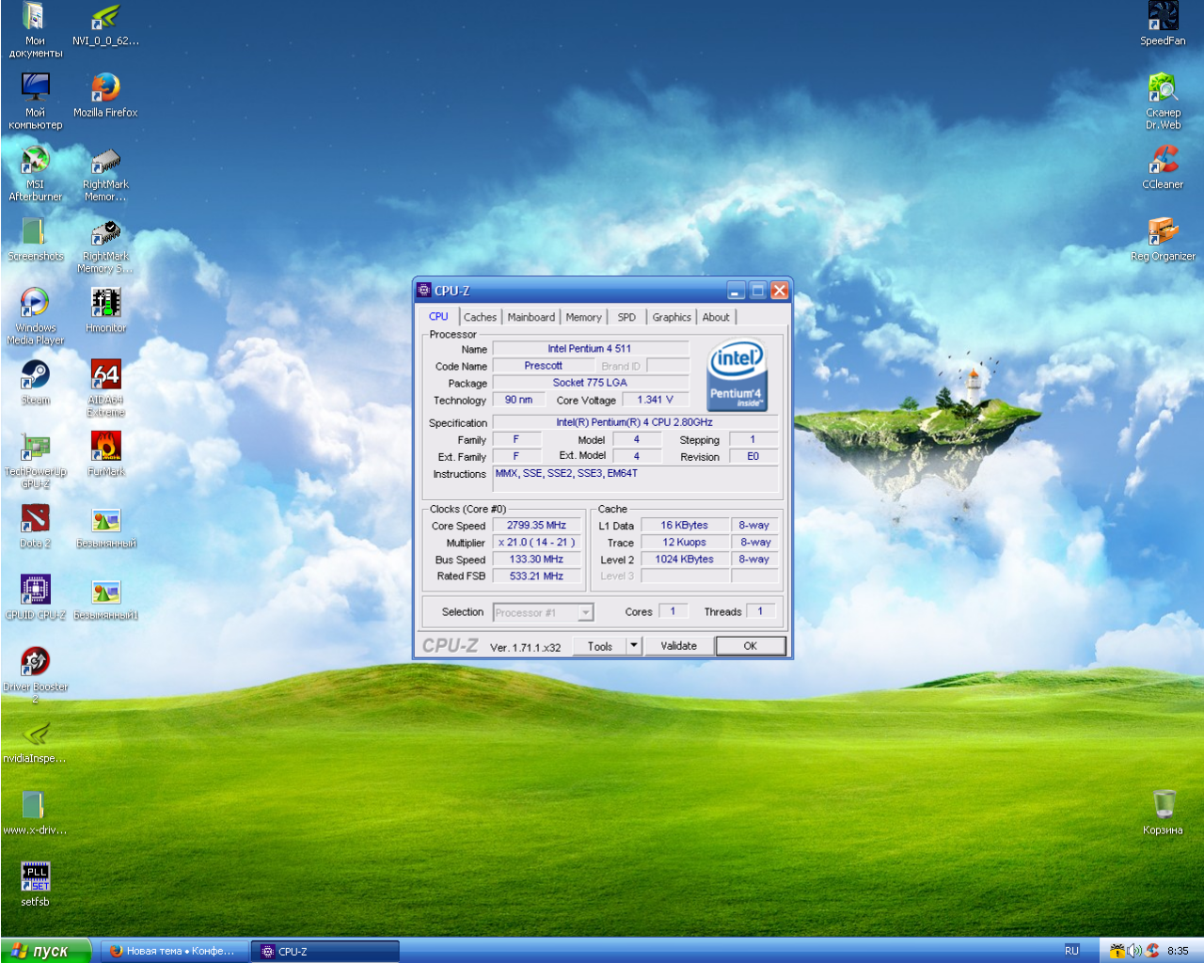The image size is (1204, 963).
Task: Click the Tools button in CPU-Z
Action: click(x=600, y=646)
